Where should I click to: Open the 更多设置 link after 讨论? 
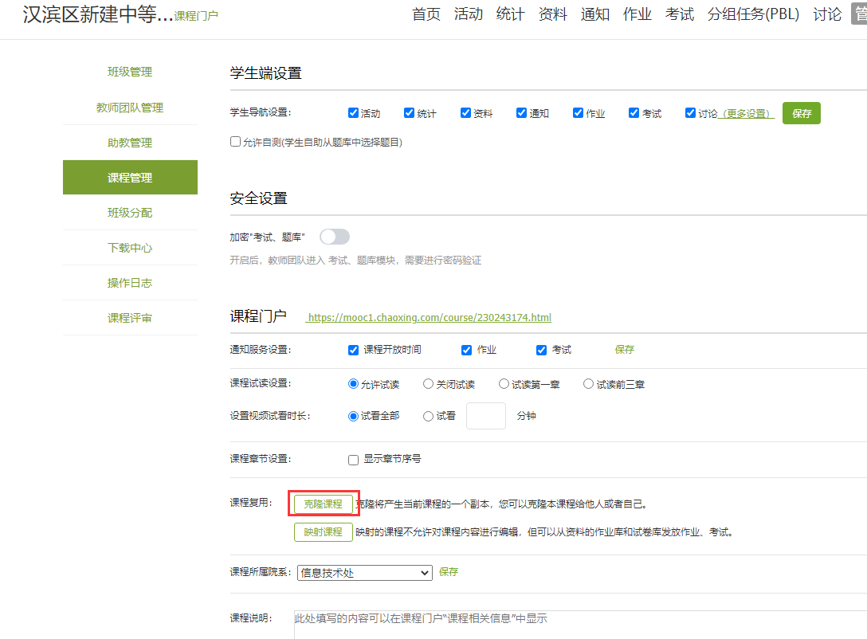point(747,113)
